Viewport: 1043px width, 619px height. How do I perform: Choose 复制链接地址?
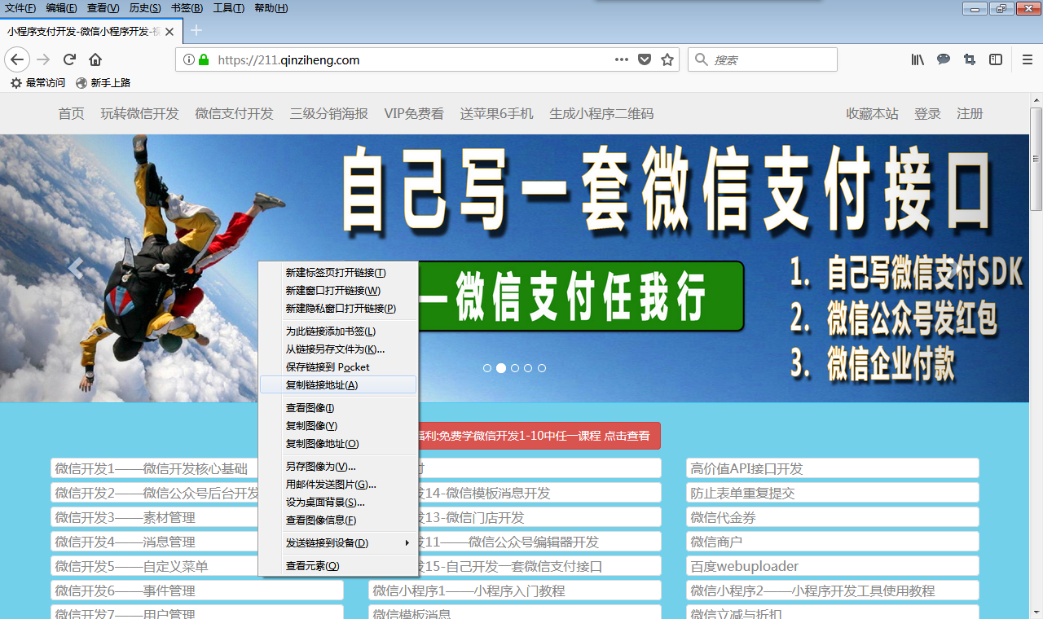tap(337, 385)
